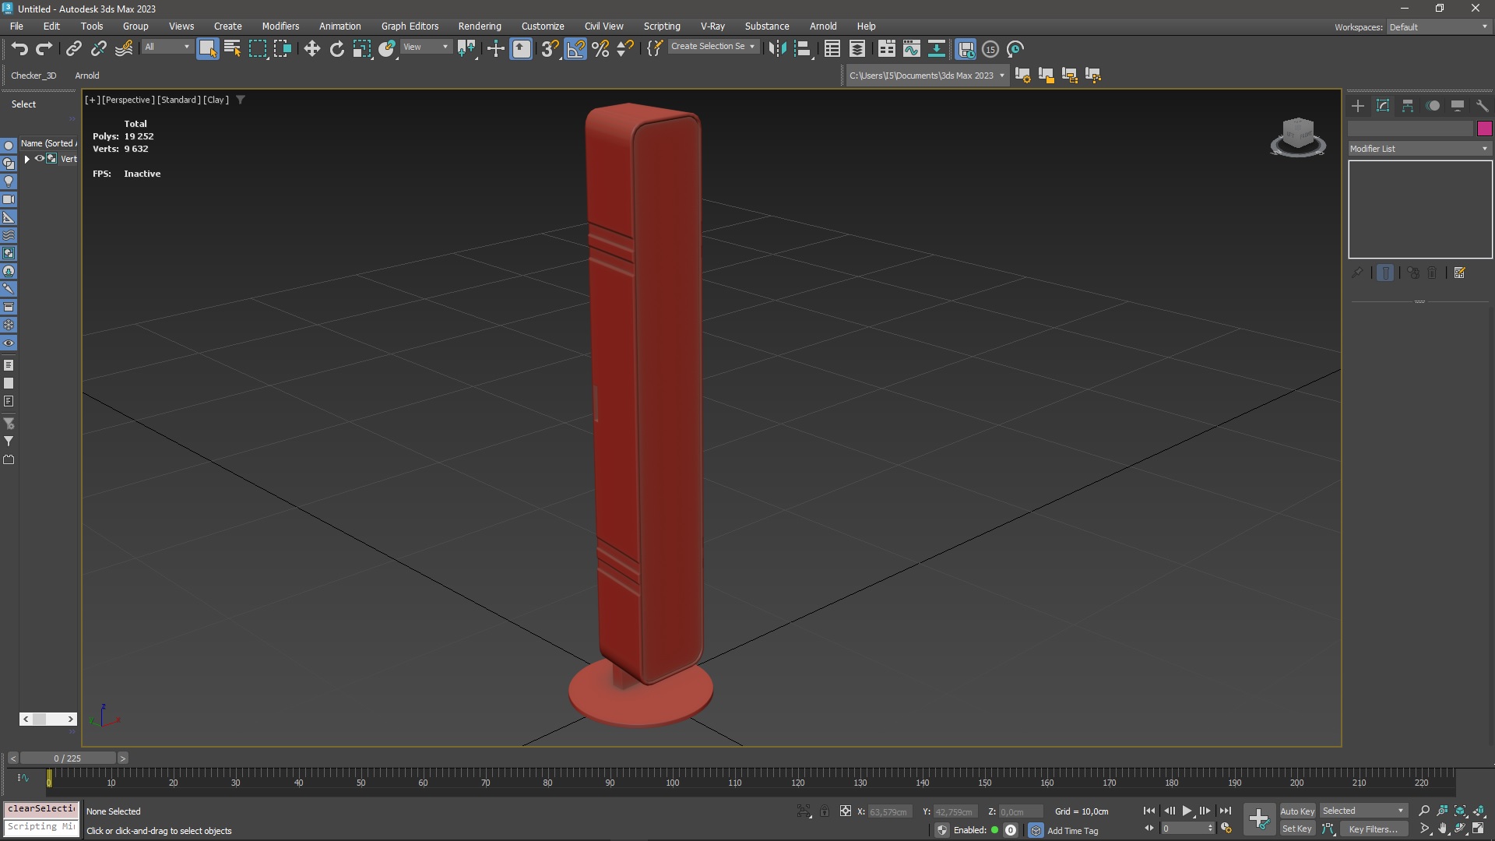Open the Hierarchy panel icon
1495x841 pixels.
click(x=1408, y=106)
